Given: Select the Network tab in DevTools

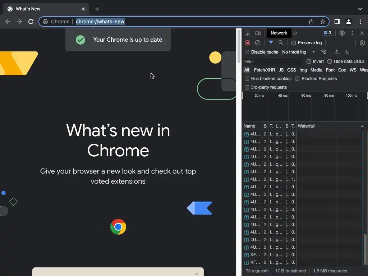Looking at the screenshot, I should (279, 33).
